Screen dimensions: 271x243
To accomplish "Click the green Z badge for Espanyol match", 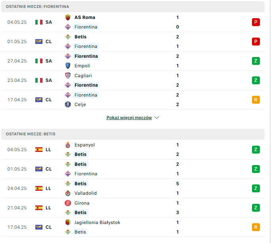I will click(x=256, y=150).
